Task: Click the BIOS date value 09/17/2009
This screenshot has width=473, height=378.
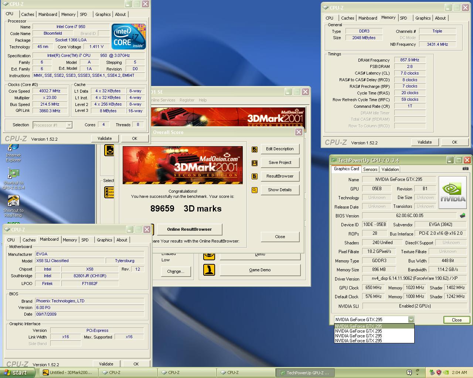Action: tap(90, 314)
